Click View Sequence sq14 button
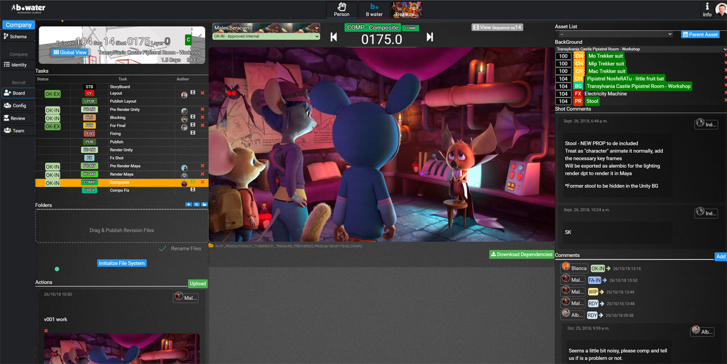 pos(497,27)
